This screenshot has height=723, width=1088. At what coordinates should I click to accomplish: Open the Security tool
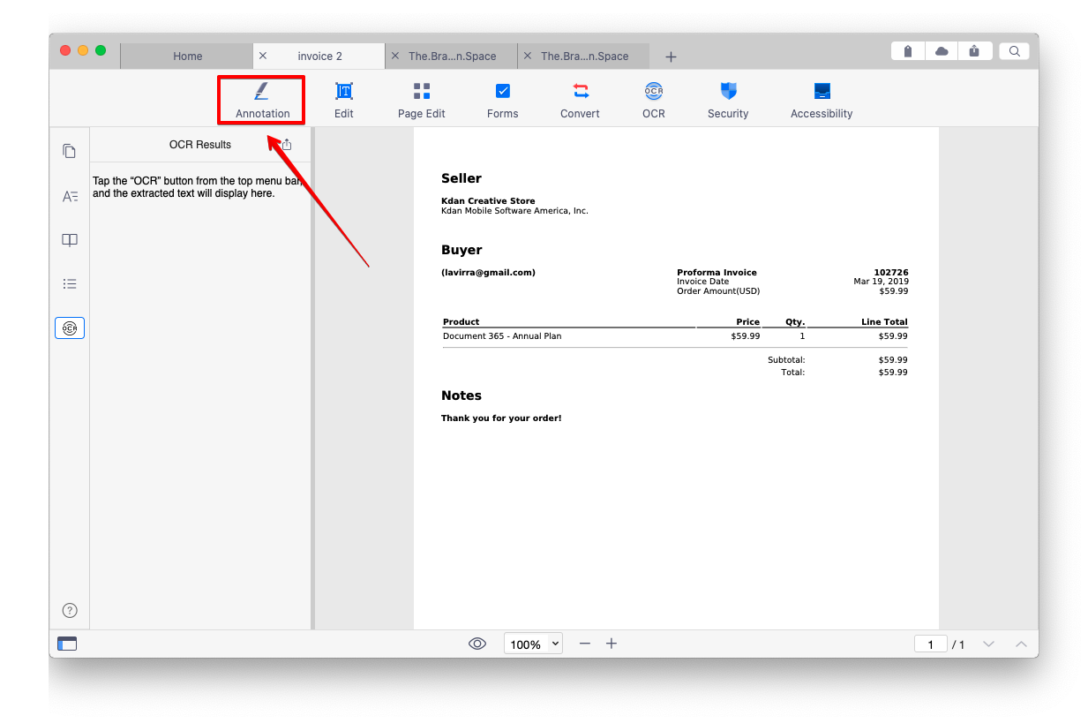point(728,100)
